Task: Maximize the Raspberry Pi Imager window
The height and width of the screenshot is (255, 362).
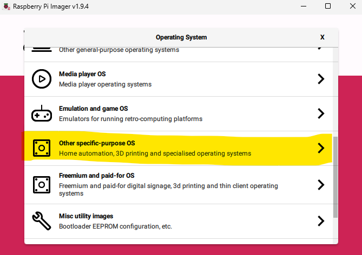Action: click(328, 6)
